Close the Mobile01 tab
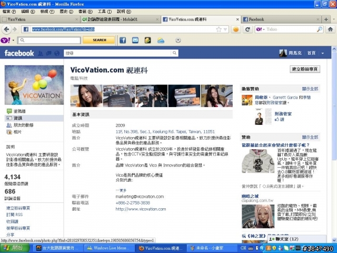The width and height of the screenshot is (337, 253). pyautogui.click(x=157, y=20)
